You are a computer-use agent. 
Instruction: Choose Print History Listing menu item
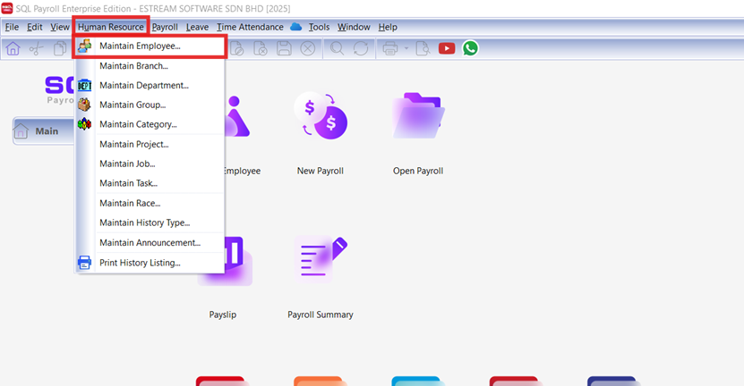139,263
